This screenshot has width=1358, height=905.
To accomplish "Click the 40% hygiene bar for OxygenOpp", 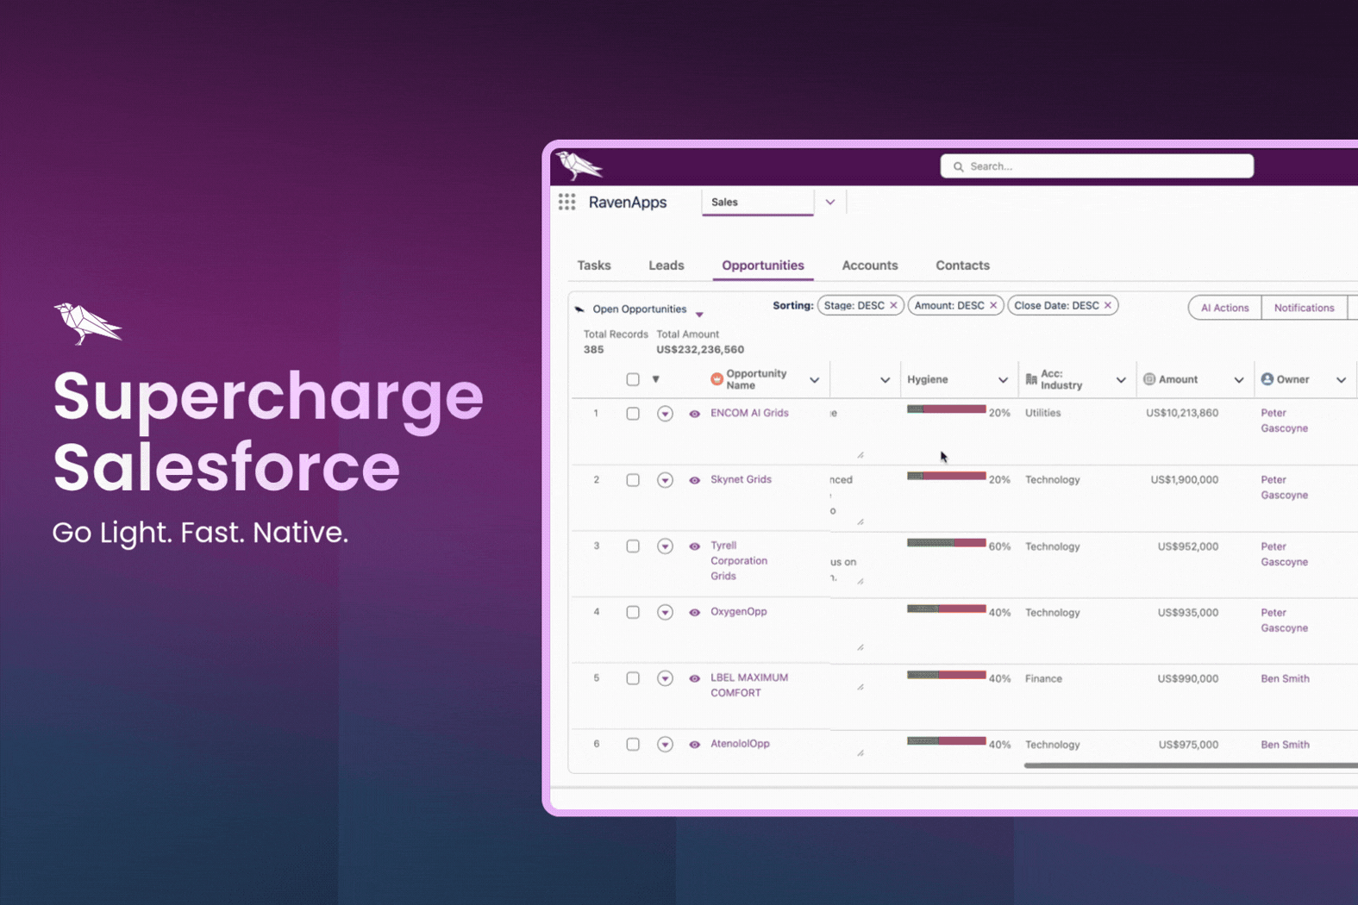I will point(946,609).
